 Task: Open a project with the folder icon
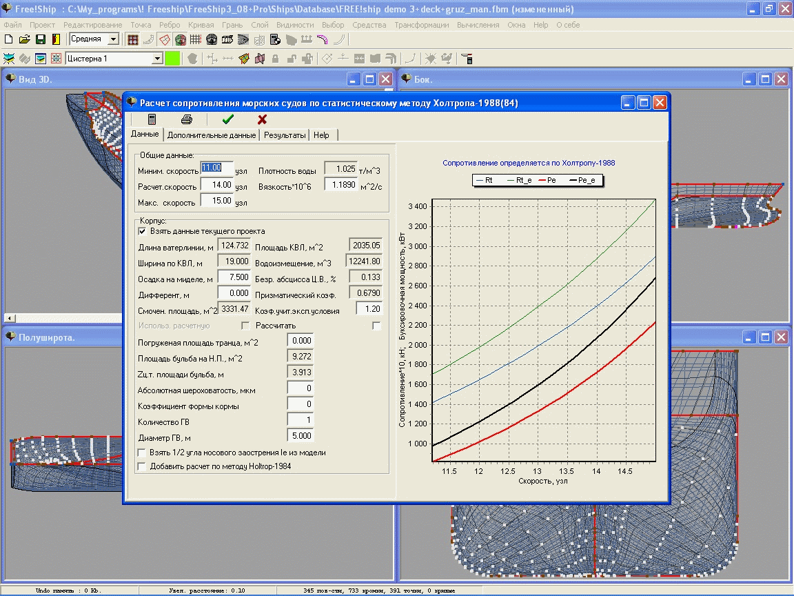[x=24, y=39]
